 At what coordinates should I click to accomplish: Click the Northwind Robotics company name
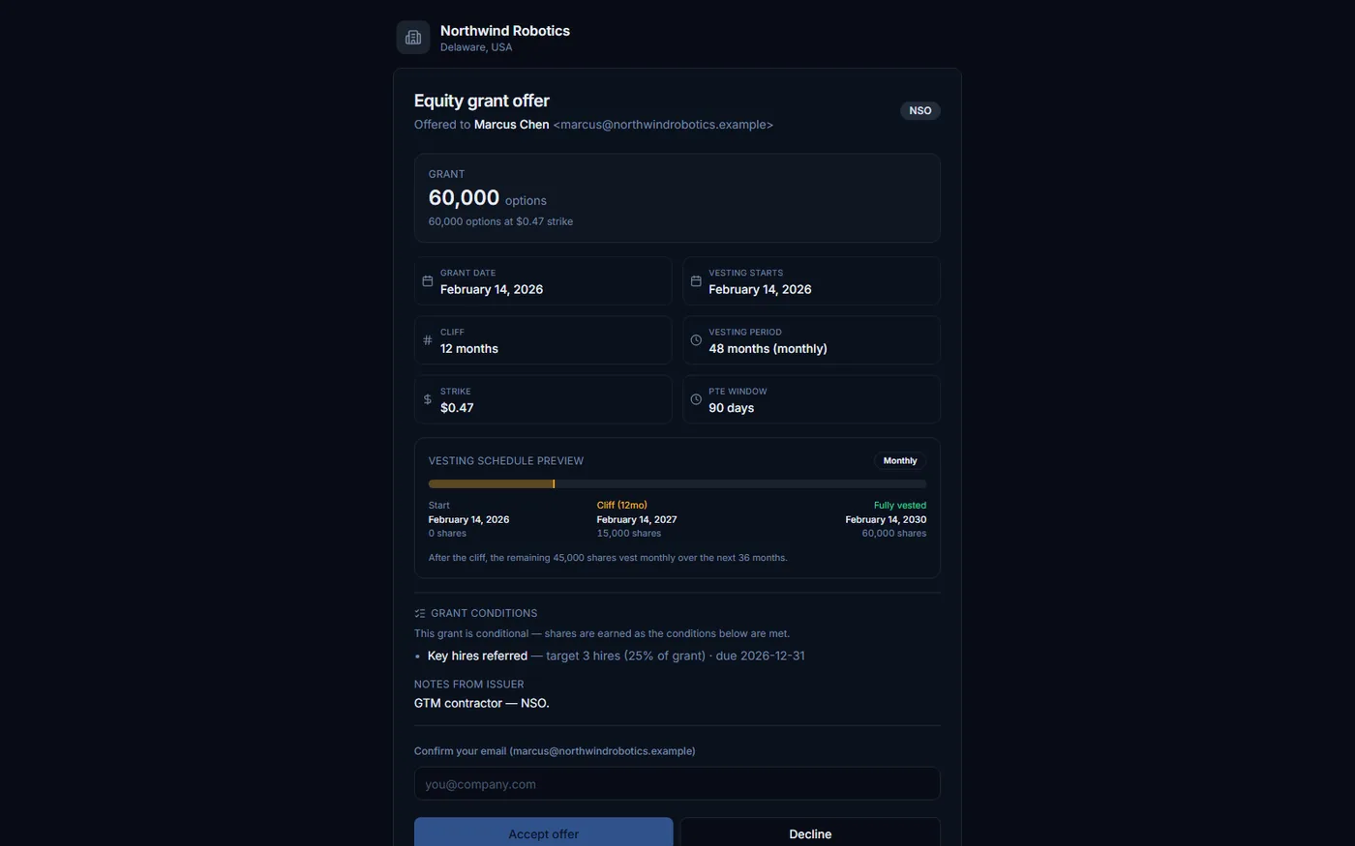pyautogui.click(x=505, y=31)
